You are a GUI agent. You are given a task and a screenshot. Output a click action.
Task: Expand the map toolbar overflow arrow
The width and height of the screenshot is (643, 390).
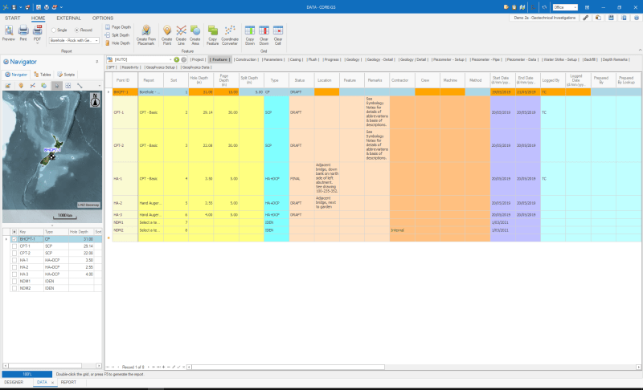pos(99,86)
